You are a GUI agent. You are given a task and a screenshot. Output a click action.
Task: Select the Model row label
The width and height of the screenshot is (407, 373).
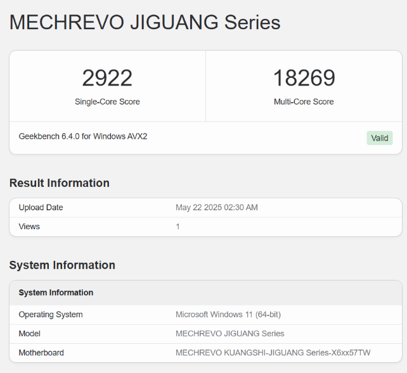click(x=30, y=334)
